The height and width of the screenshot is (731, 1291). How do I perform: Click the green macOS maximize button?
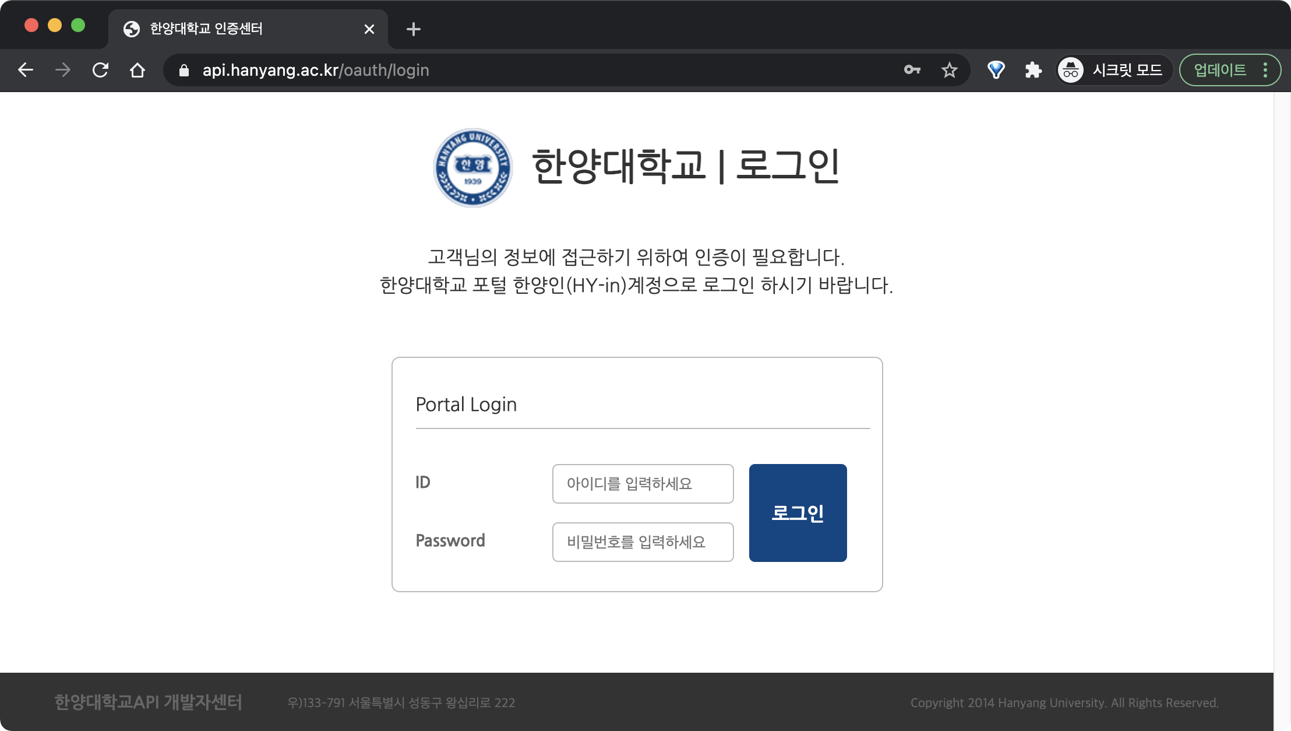click(78, 25)
